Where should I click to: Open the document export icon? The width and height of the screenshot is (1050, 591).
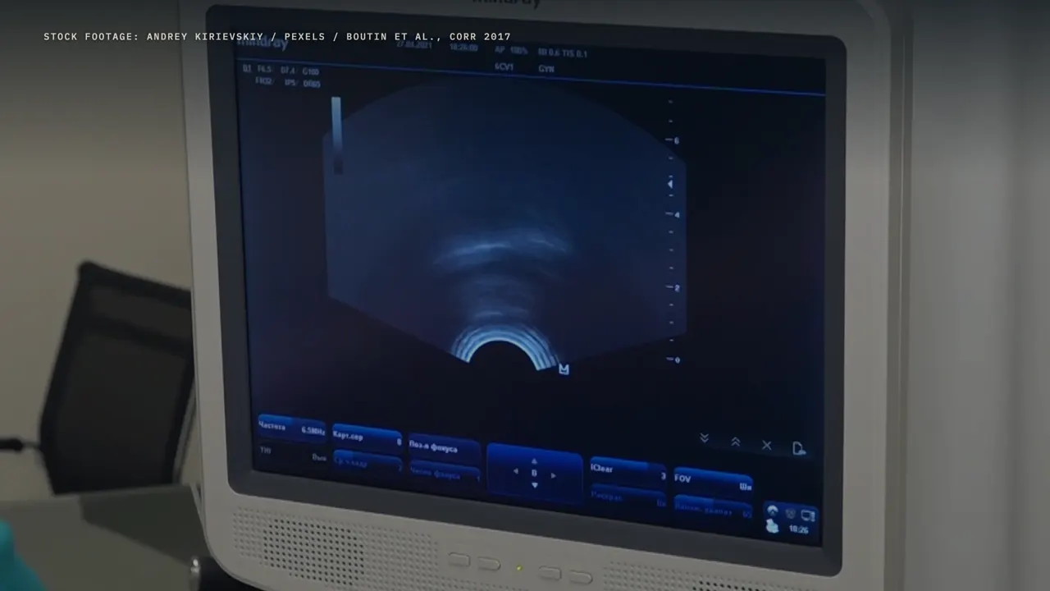(x=799, y=448)
